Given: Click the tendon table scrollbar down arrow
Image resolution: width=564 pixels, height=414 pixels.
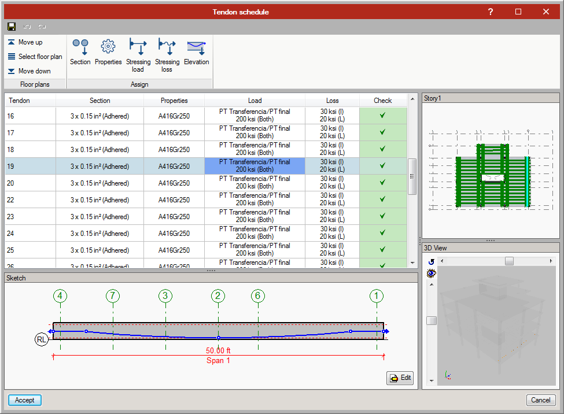Looking at the screenshot, I should click(x=412, y=263).
